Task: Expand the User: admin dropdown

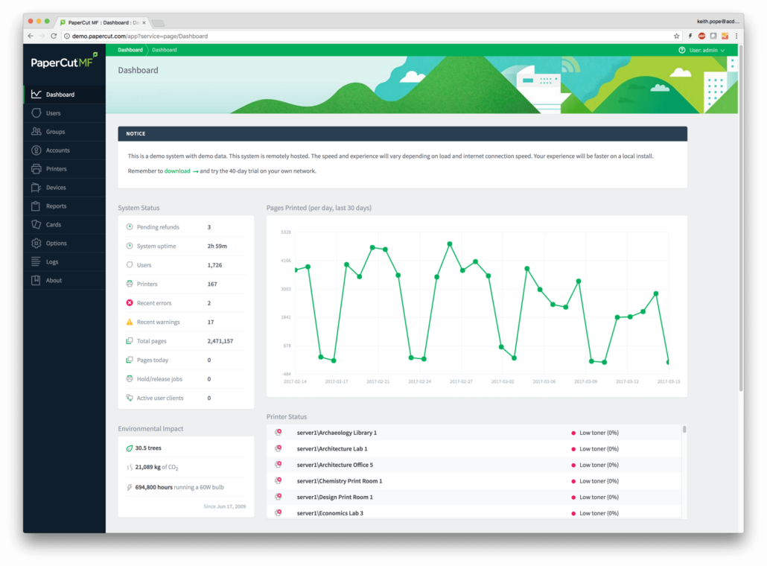Action: coord(707,50)
